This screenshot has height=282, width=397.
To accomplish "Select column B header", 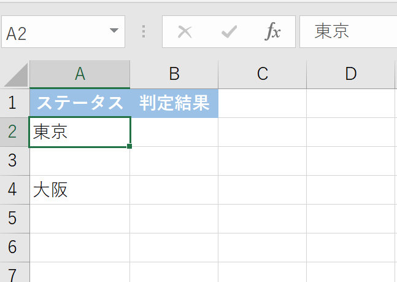I will (174, 74).
